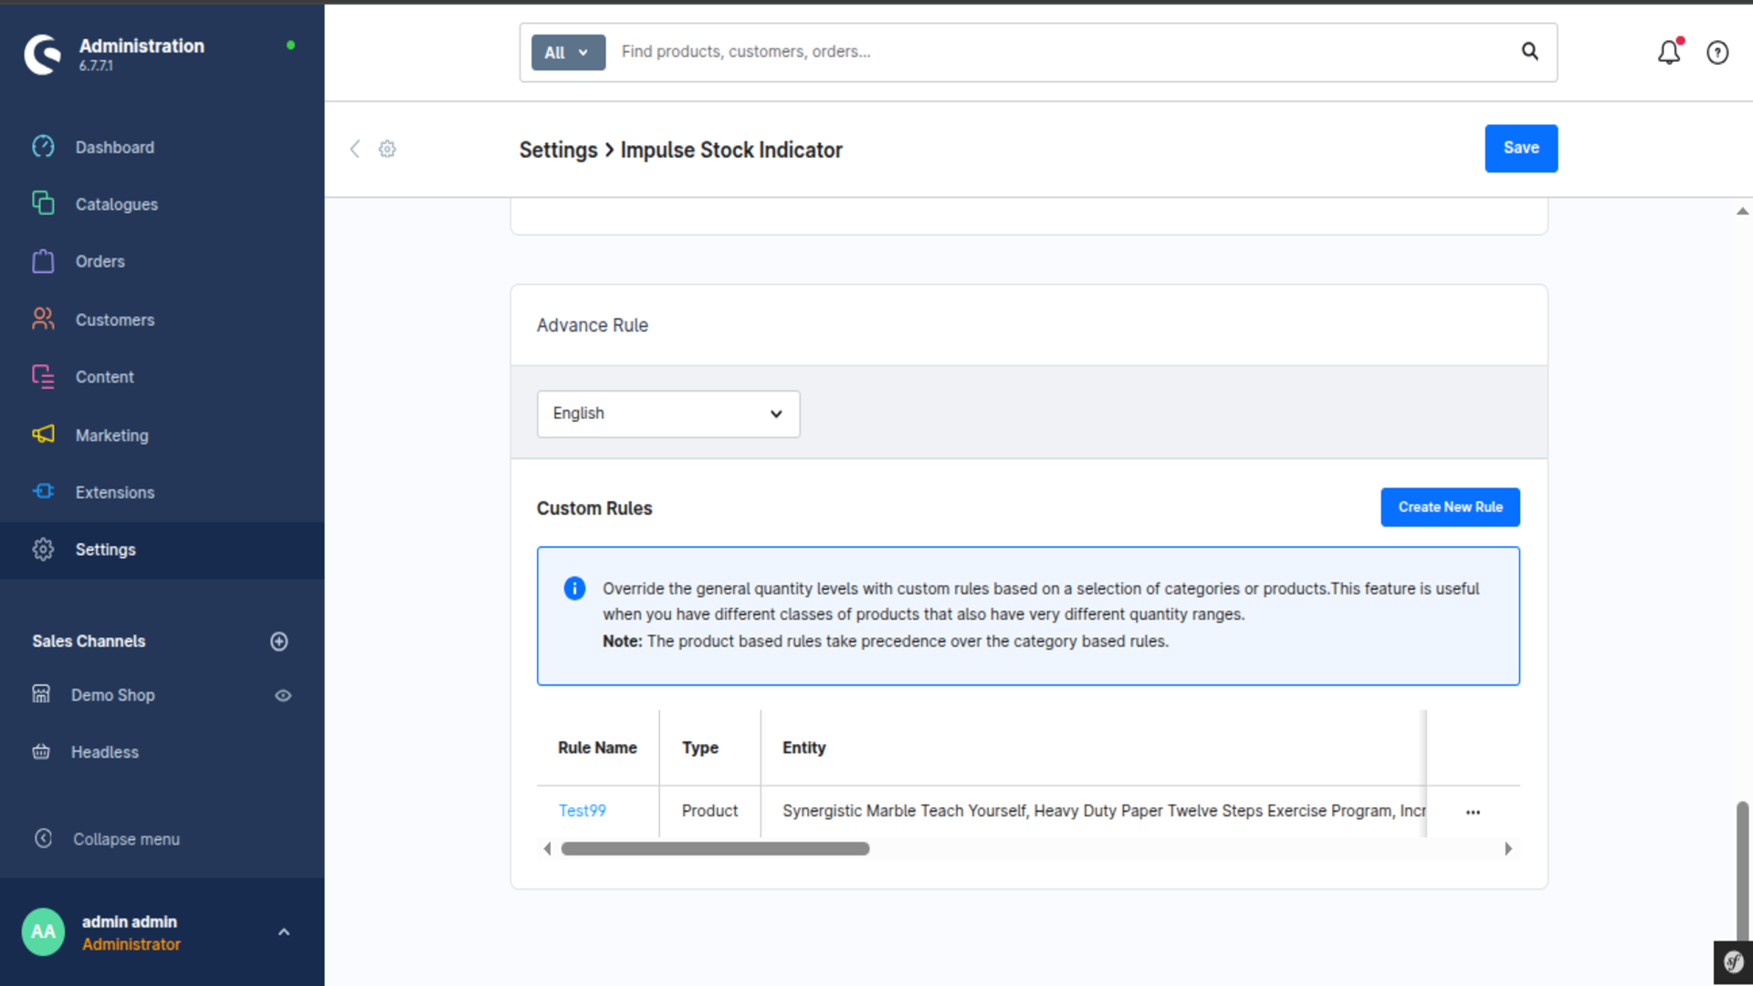The image size is (1753, 986).
Task: Open Headless sales channel
Action: click(x=105, y=751)
